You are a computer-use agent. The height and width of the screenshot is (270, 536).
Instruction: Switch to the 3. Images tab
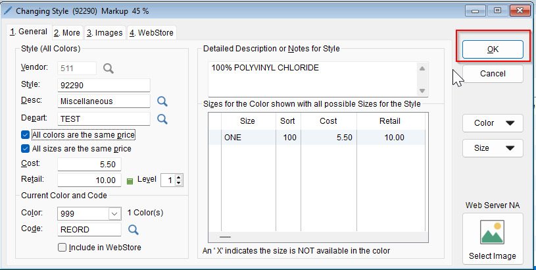click(105, 32)
